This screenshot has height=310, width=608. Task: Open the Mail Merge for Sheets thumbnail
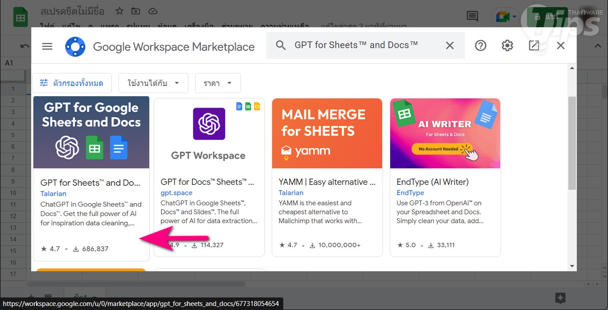click(327, 134)
